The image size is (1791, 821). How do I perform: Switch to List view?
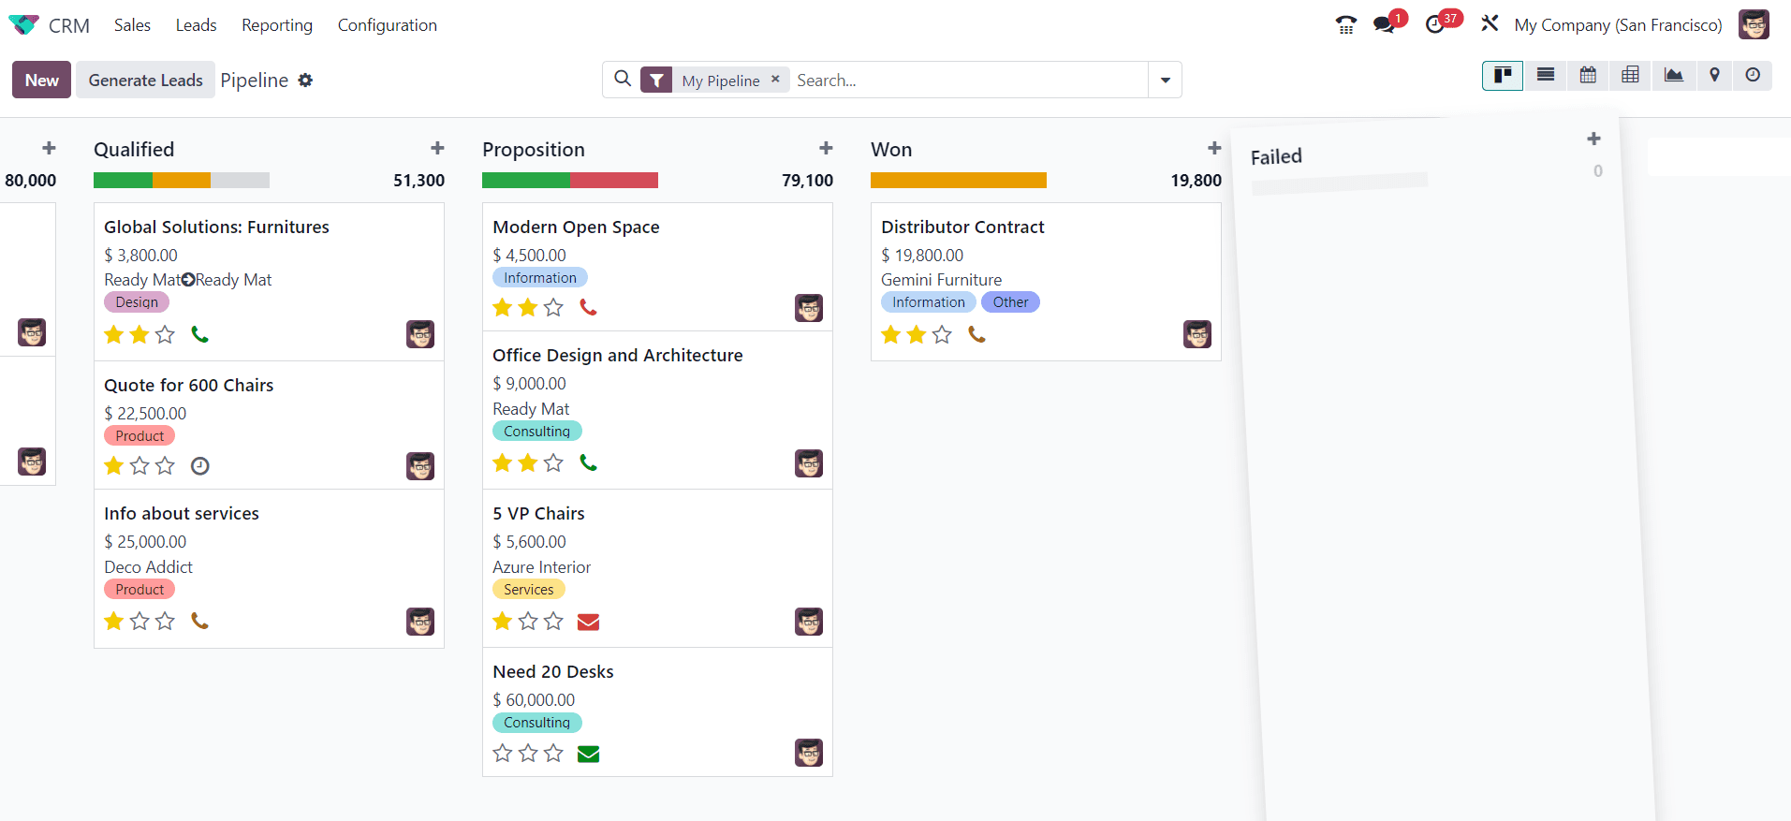coord(1546,75)
